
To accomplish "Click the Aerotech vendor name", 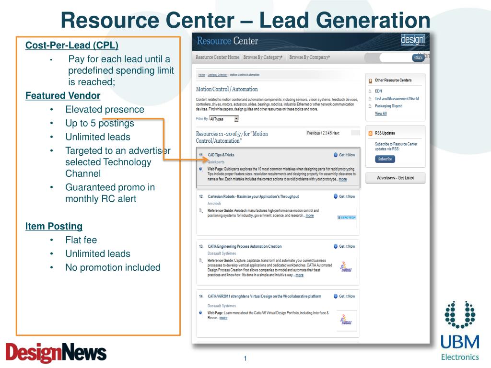I will (x=214, y=203).
